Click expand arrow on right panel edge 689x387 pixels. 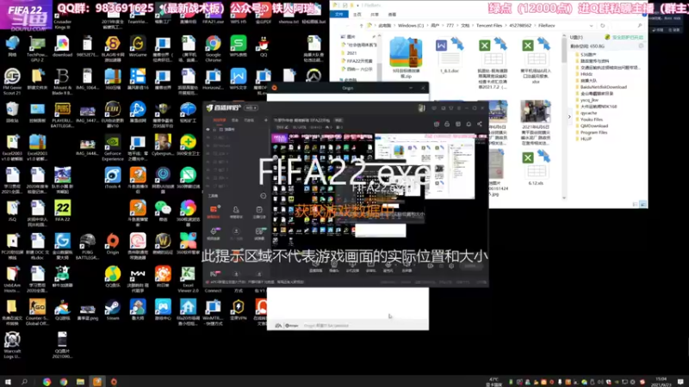[569, 117]
